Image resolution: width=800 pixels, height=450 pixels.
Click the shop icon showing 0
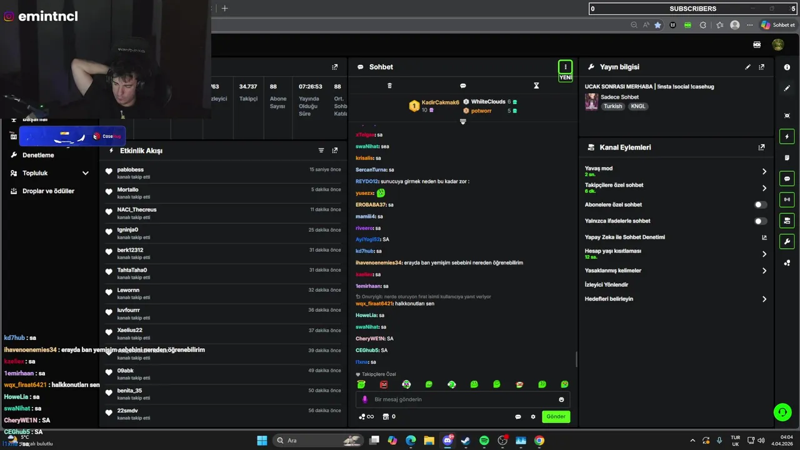(x=389, y=417)
